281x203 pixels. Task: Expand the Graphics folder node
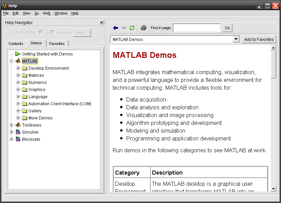point(18,90)
